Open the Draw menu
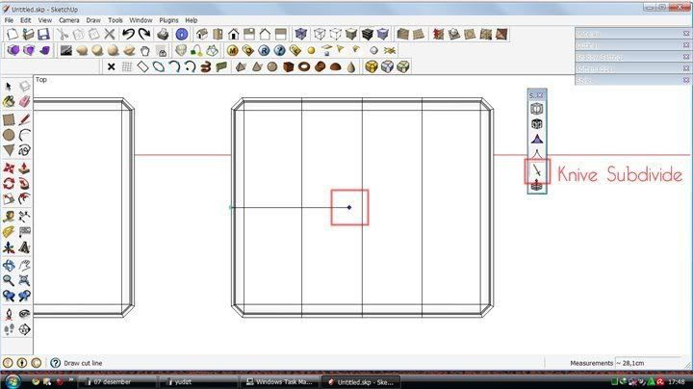Image resolution: width=693 pixels, height=389 pixels. pos(93,20)
